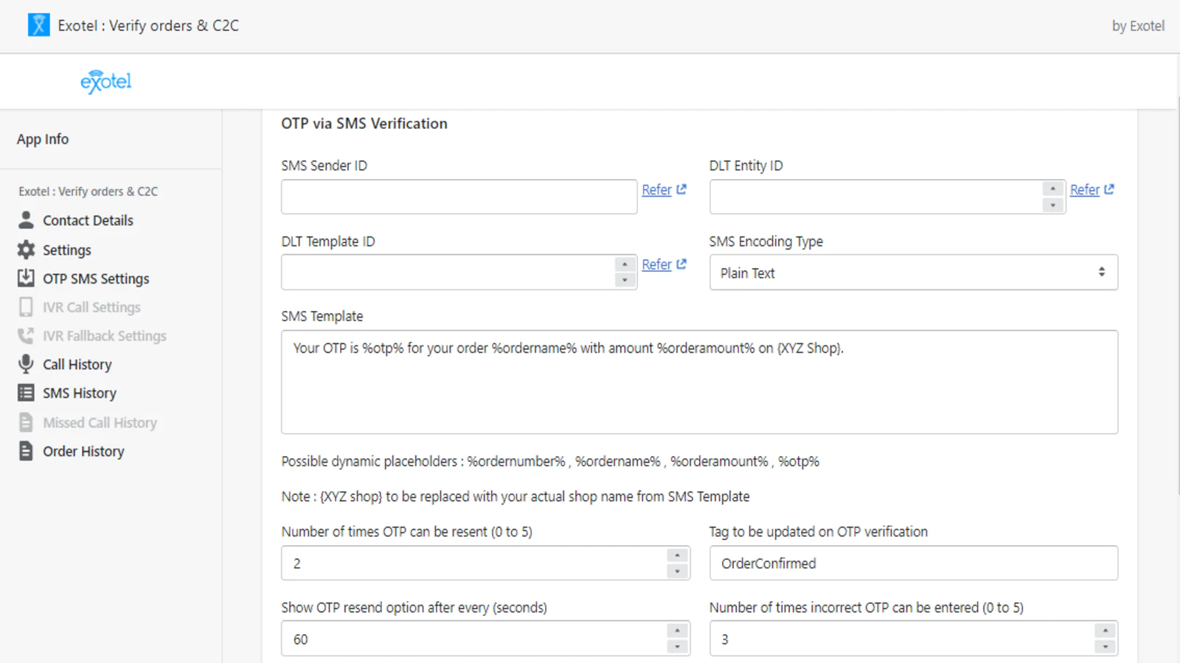
Task: Increase incorrect OTP attempts with up arrow
Action: coord(1105,631)
